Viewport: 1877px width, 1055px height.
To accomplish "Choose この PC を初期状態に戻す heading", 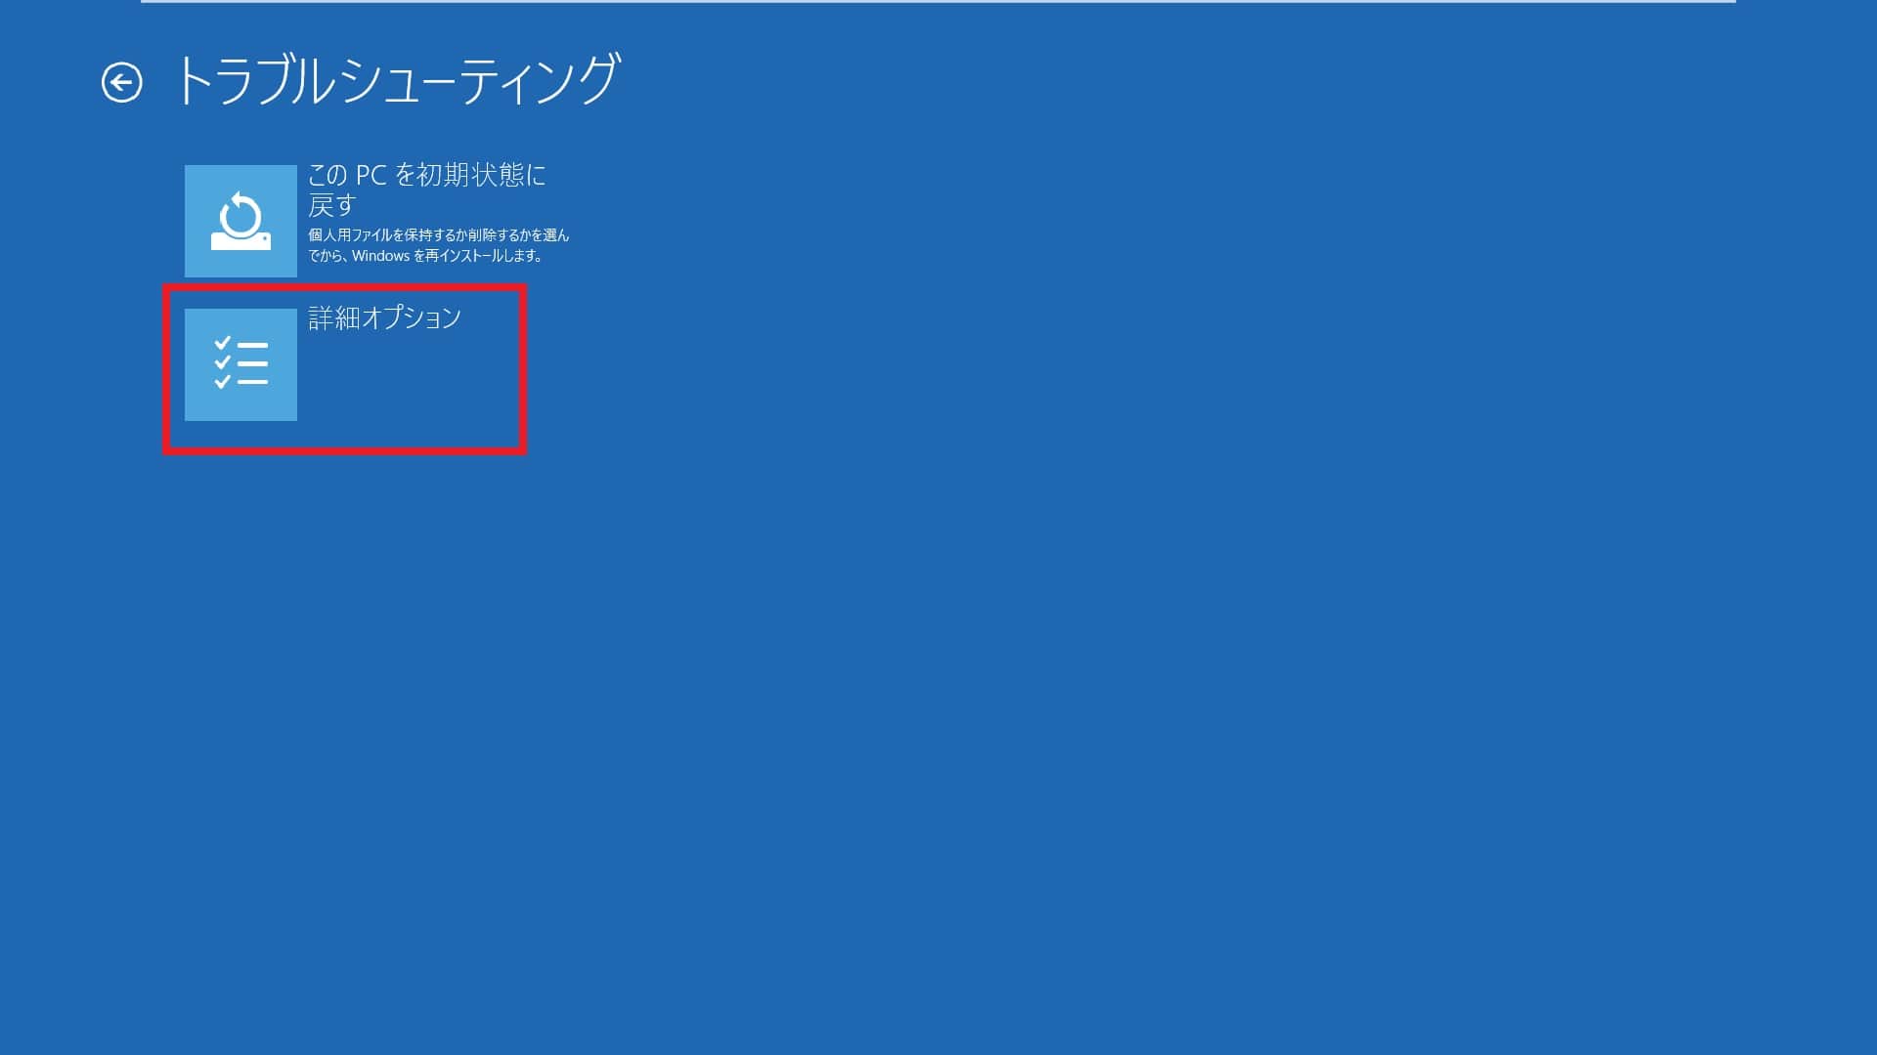I will point(427,190).
